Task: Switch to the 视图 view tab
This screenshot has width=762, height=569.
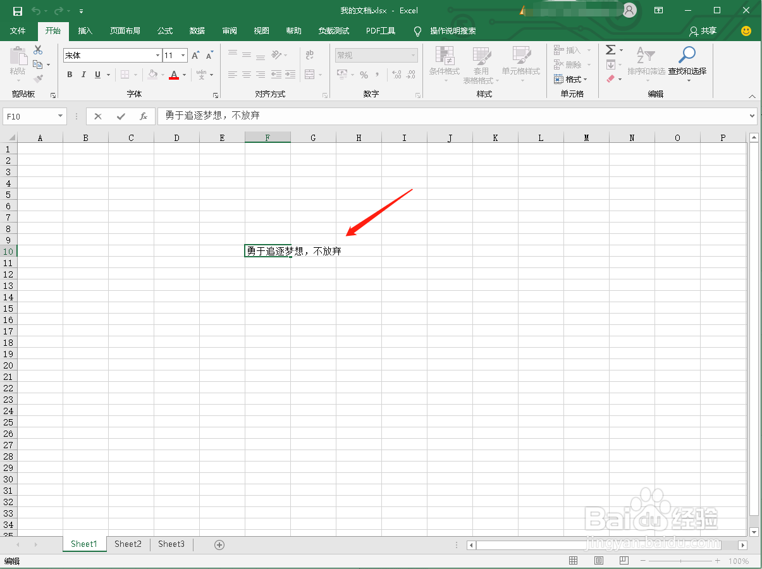Action: [262, 31]
